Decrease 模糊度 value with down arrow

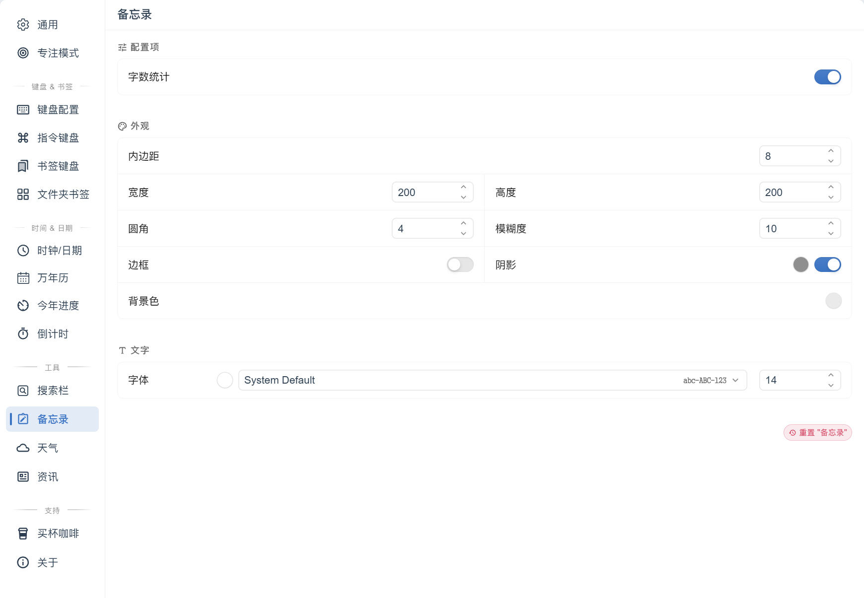[x=831, y=234]
